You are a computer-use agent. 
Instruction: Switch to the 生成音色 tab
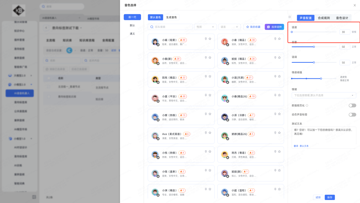tap(171, 17)
